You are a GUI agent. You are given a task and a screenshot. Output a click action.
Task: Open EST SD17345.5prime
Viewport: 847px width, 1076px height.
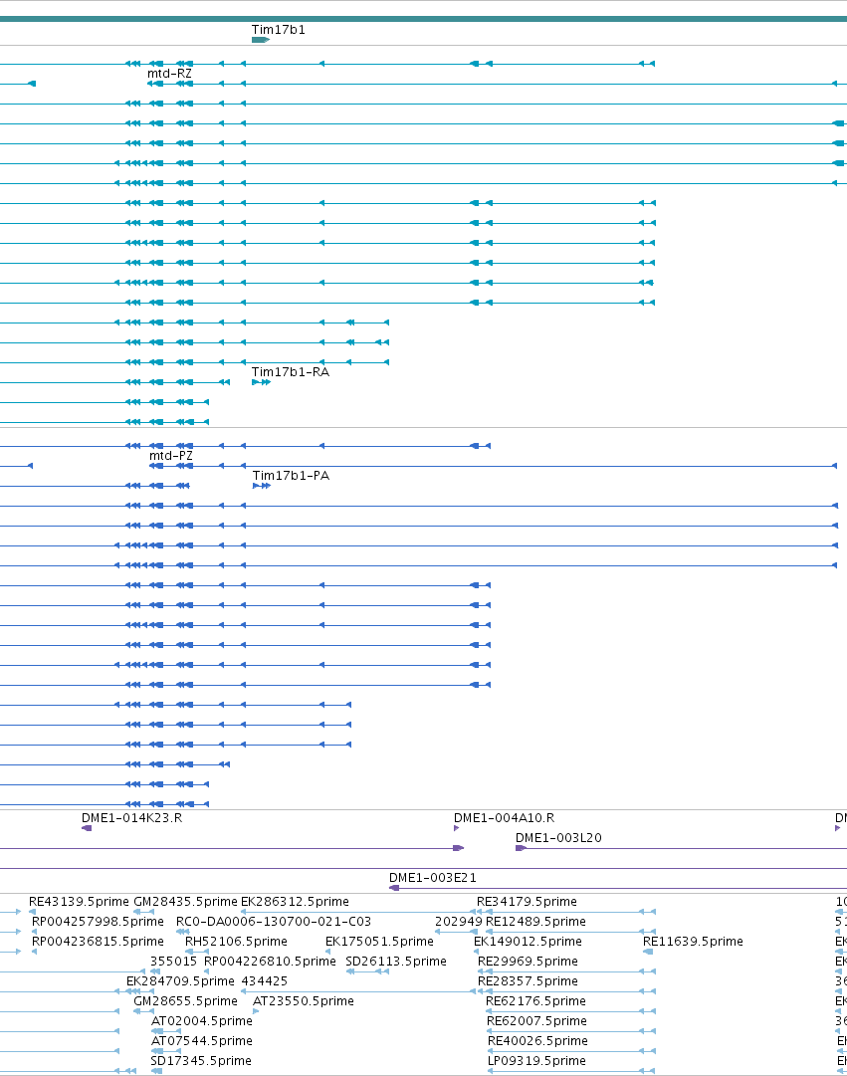[x=201, y=1061]
